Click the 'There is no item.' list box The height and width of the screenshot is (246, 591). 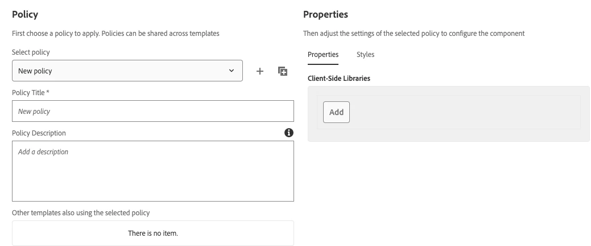tap(153, 233)
